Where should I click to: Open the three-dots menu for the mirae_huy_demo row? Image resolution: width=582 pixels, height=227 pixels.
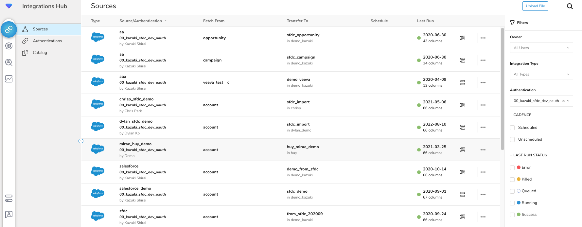pos(483,150)
